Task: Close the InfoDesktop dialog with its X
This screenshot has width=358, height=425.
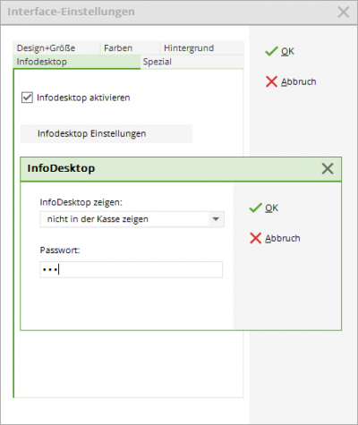Action: click(x=328, y=169)
